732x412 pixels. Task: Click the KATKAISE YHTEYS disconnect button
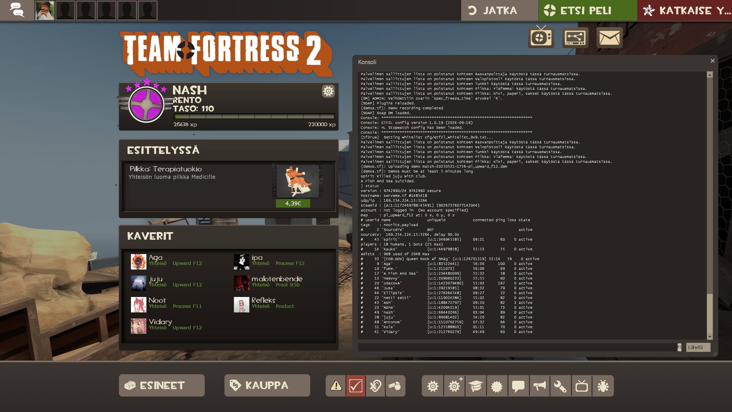[685, 10]
